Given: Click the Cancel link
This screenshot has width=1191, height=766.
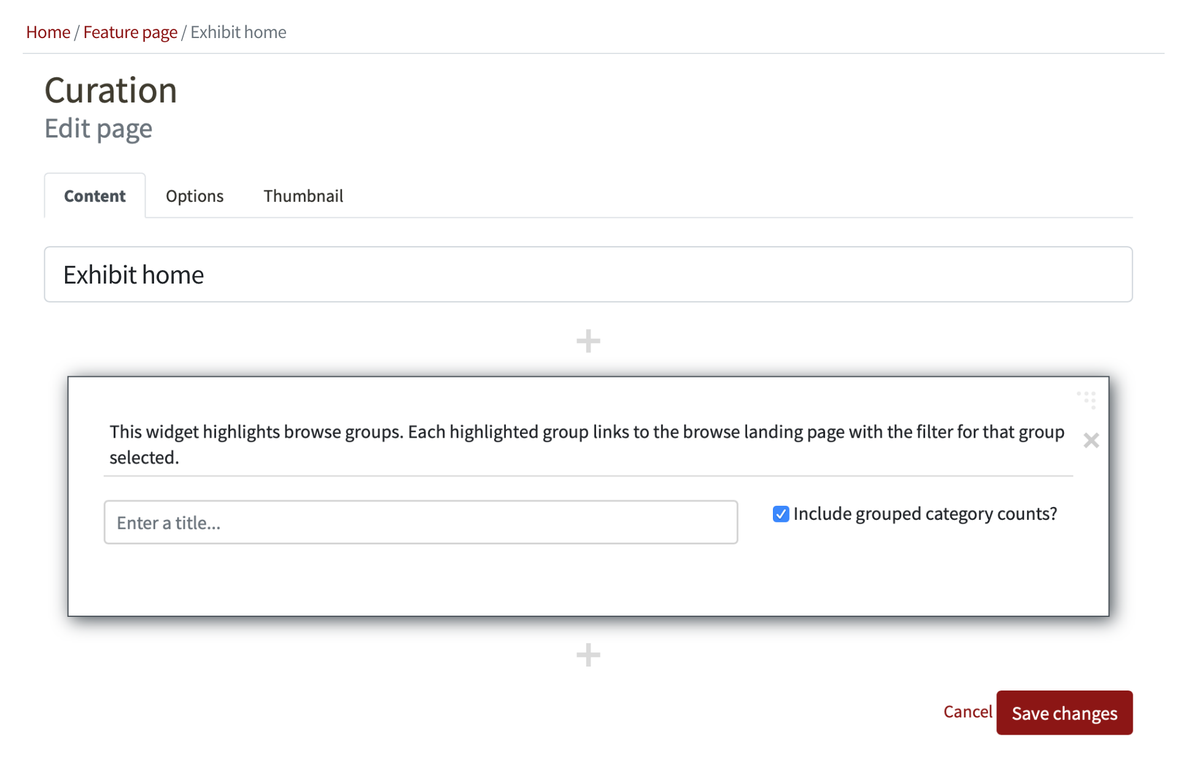Looking at the screenshot, I should pyautogui.click(x=968, y=712).
